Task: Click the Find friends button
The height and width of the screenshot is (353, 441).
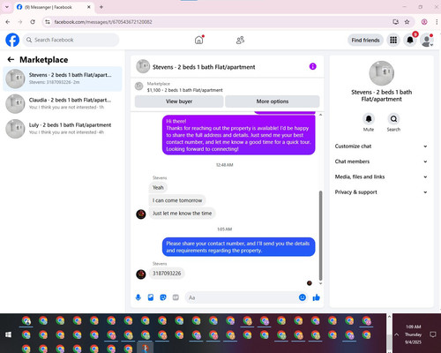Action: [x=365, y=40]
